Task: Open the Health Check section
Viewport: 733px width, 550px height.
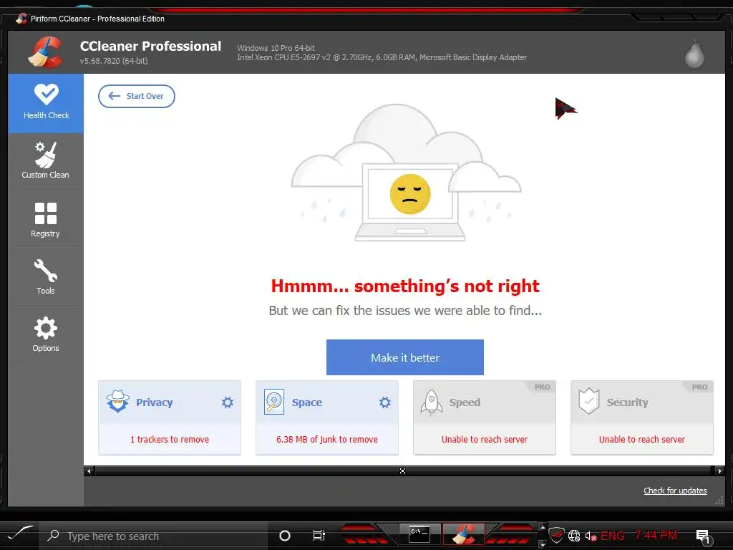Action: pos(46,103)
